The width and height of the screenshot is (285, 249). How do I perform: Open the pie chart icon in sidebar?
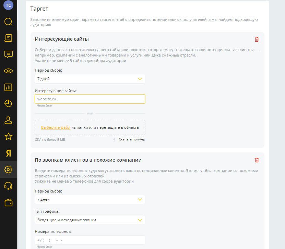click(x=8, y=104)
